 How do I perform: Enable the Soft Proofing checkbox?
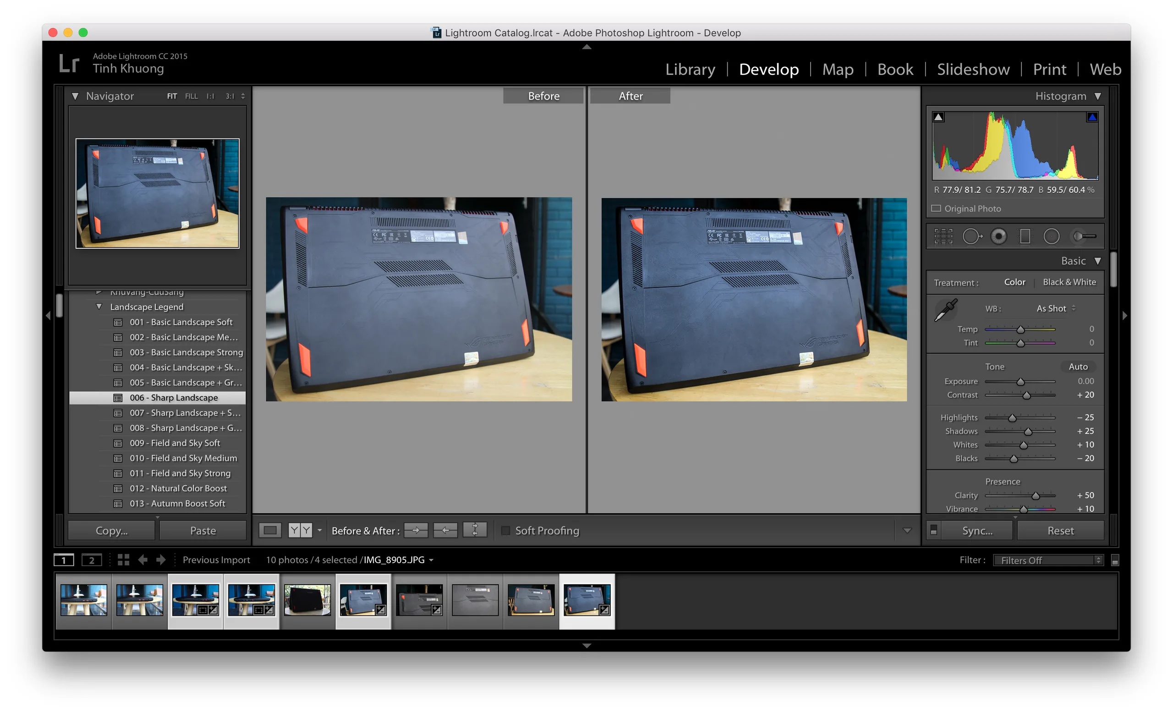pyautogui.click(x=505, y=530)
